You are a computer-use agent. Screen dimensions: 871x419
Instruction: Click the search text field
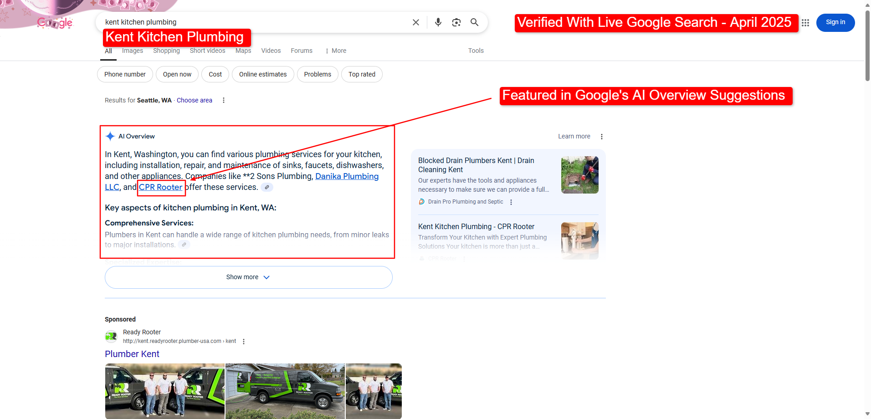click(x=255, y=22)
